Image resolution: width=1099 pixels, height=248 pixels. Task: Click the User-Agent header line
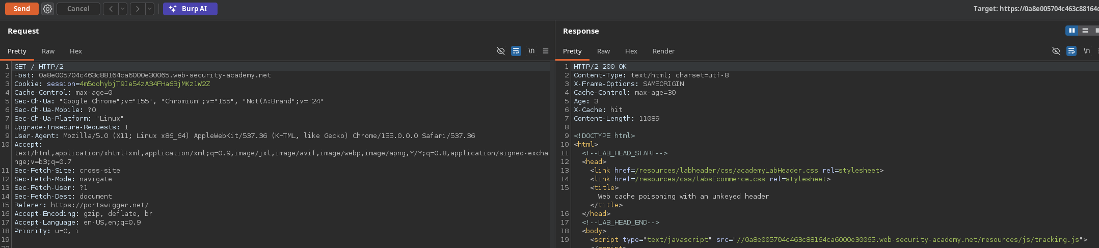click(245, 136)
